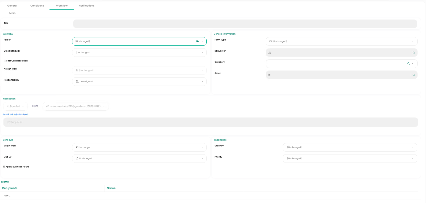Click the people icon beside UnAssigned
Image resolution: width=426 pixels, height=203 pixels.
tap(77, 82)
